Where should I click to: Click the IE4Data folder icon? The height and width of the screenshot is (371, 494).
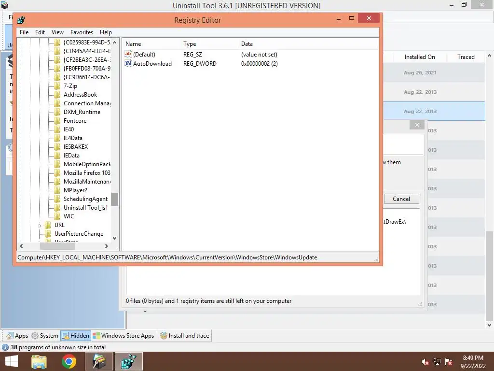click(57, 138)
